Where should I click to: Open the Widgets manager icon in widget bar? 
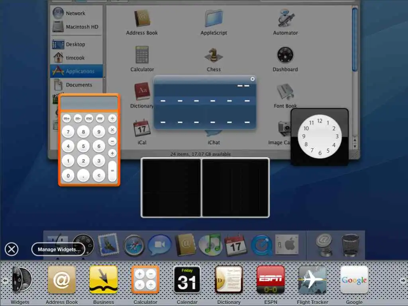point(22,279)
